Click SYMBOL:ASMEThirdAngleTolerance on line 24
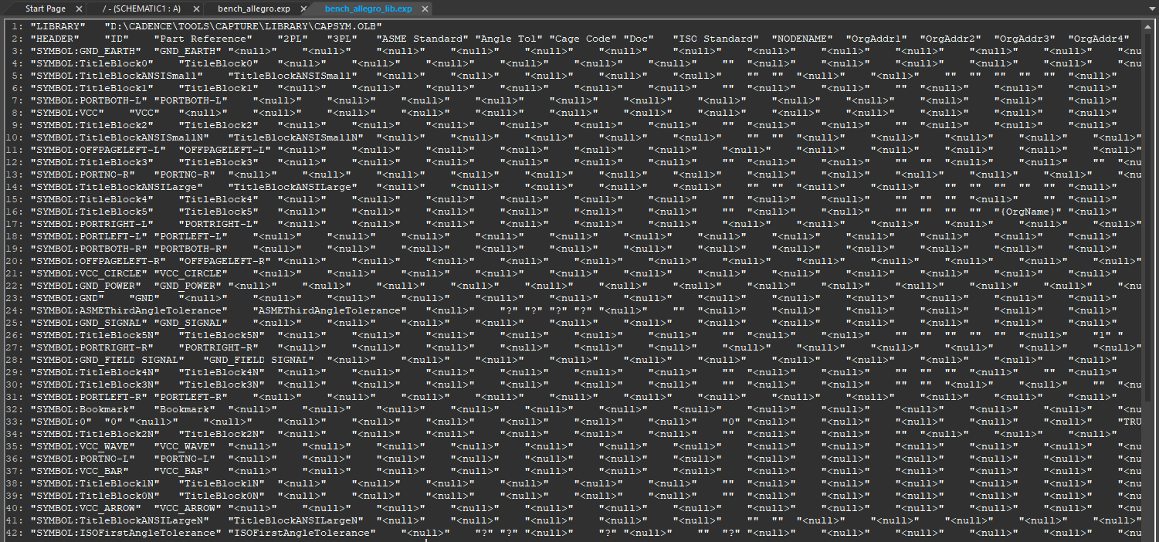Screen dimensions: 1159x542 120,310
